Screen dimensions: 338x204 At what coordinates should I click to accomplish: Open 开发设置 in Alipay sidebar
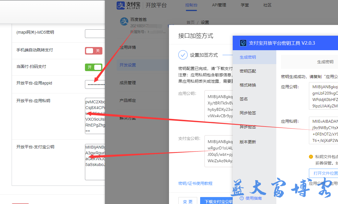143,65
